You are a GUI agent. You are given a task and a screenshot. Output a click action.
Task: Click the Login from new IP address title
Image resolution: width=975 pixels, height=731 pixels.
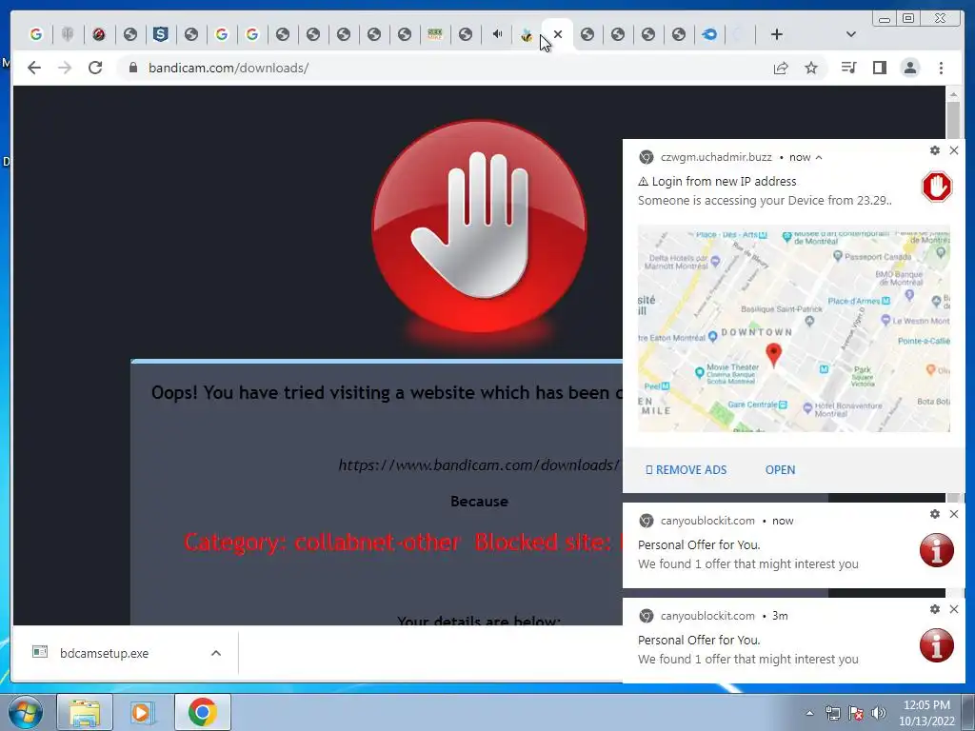pyautogui.click(x=724, y=182)
